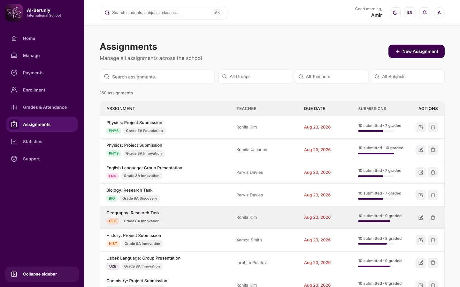Click Grade 6A Discovery group tag

[140, 198]
